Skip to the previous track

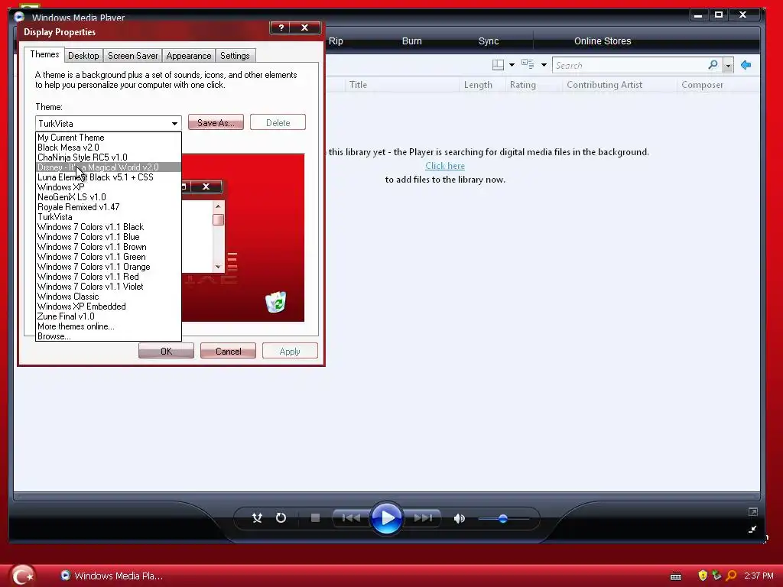pyautogui.click(x=351, y=518)
